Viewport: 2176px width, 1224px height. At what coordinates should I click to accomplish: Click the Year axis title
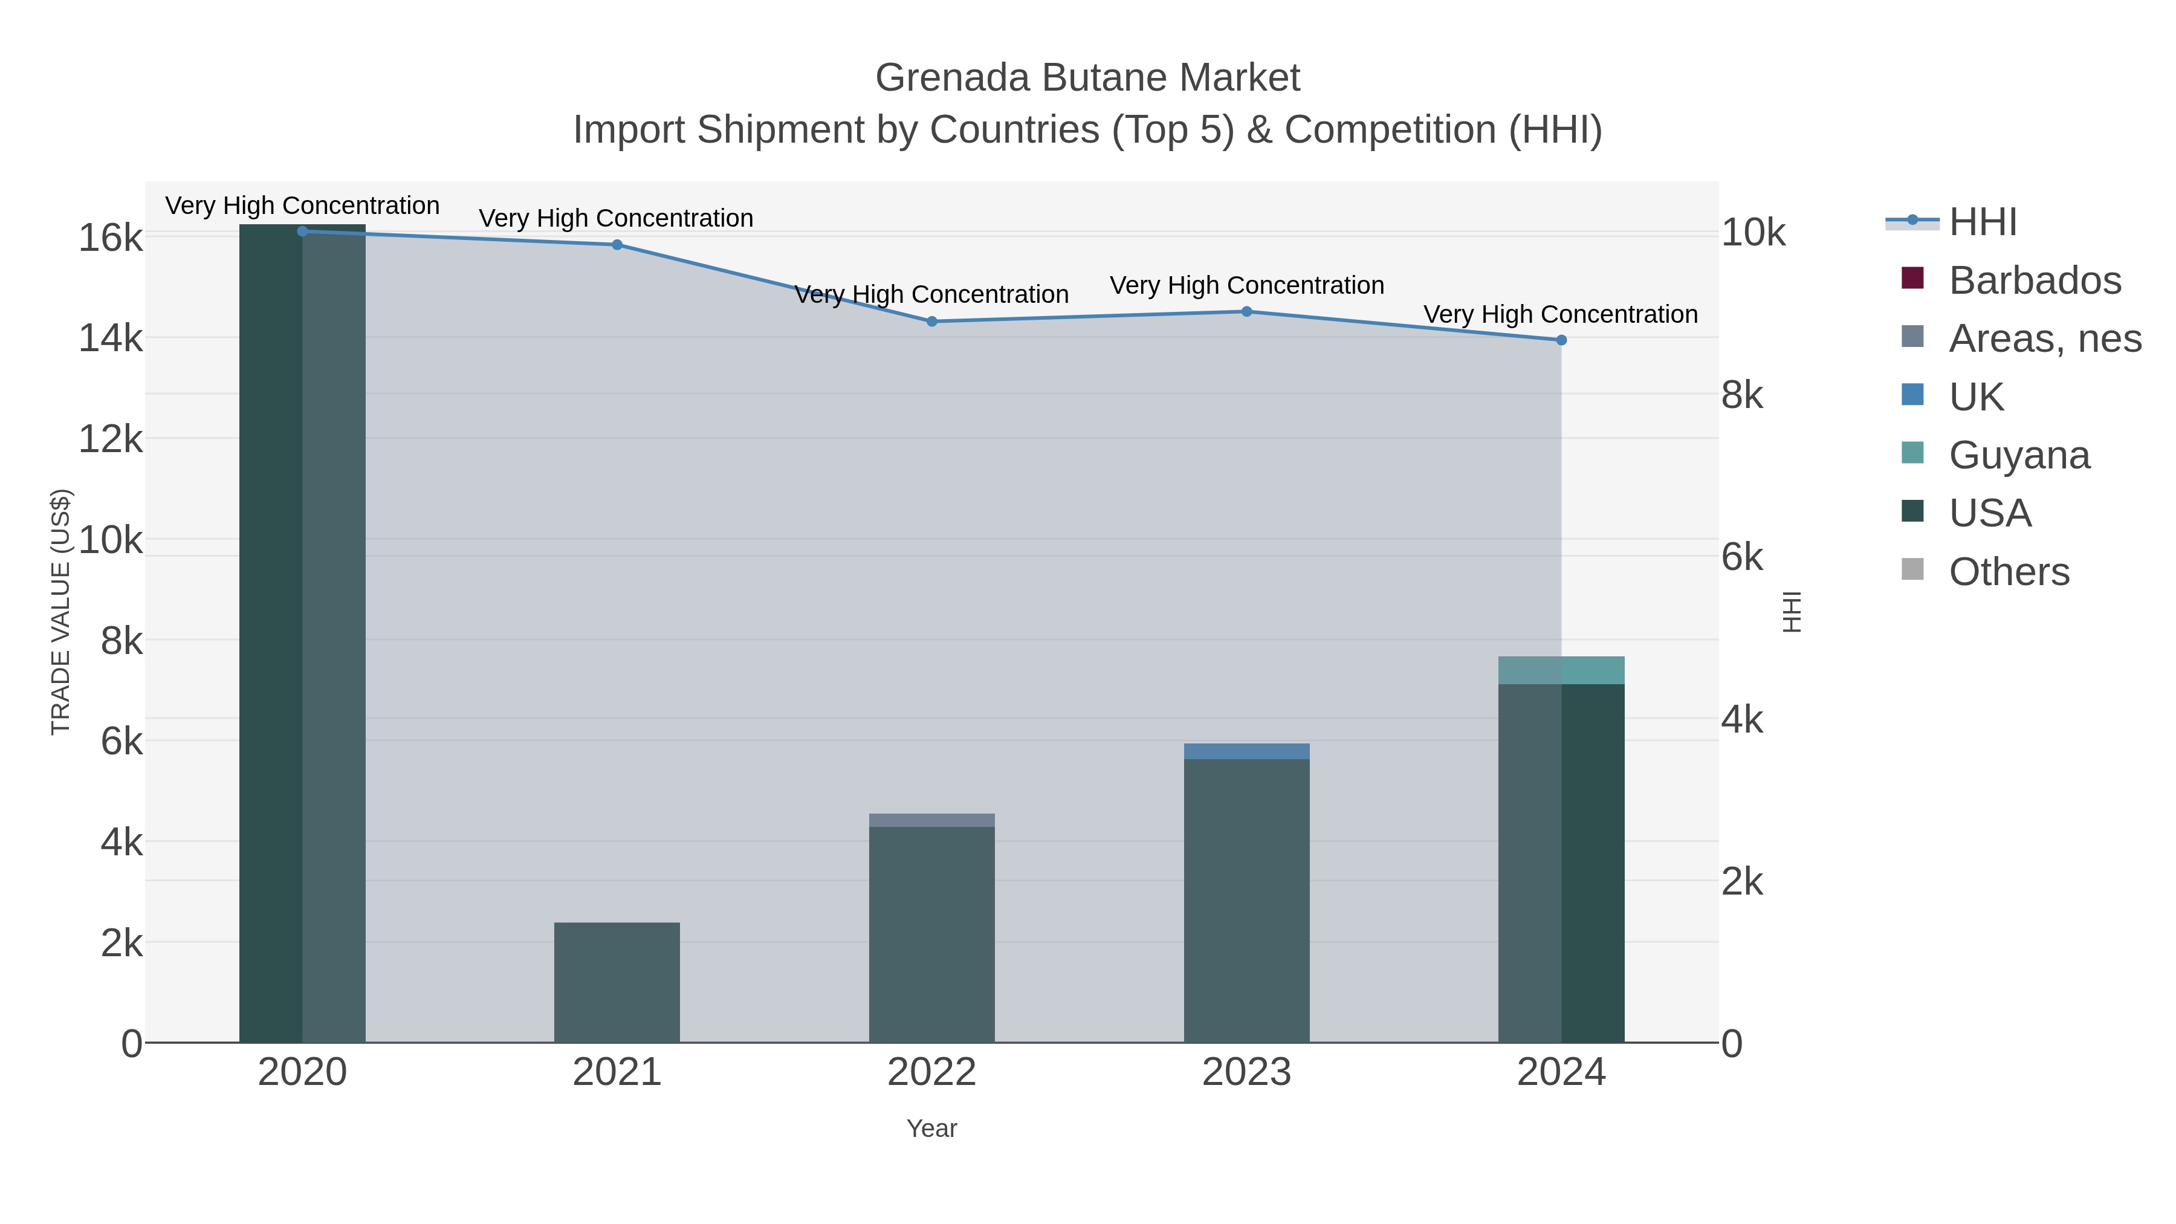click(931, 1128)
